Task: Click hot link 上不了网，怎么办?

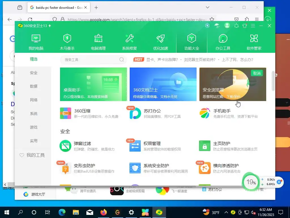Action: 238,60
